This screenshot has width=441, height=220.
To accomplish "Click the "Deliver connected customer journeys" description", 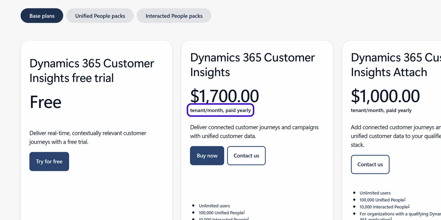I will [254, 132].
